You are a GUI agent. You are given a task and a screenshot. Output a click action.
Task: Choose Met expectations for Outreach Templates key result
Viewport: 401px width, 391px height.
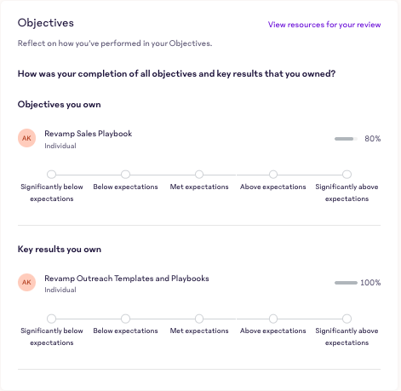[x=199, y=319]
